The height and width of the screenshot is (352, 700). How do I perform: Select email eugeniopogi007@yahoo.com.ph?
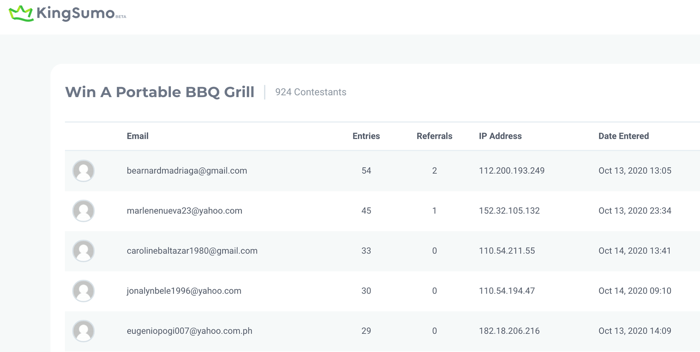[x=189, y=331]
